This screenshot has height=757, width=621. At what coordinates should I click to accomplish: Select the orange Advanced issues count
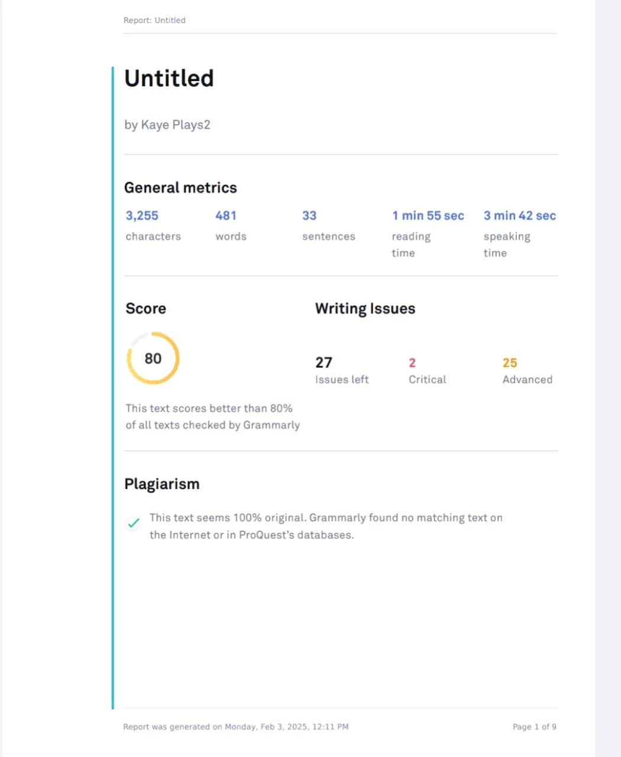[x=510, y=363]
